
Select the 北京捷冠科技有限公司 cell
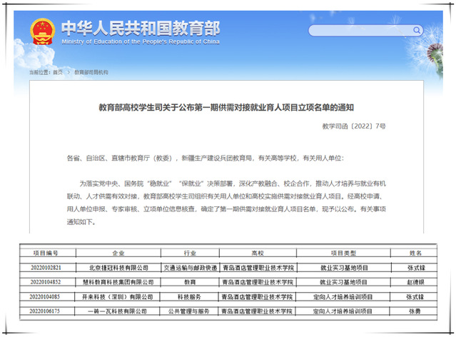[x=118, y=268]
